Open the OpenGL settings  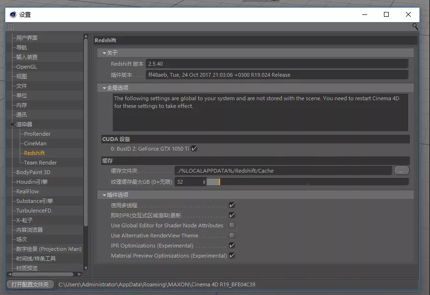pos(26,67)
